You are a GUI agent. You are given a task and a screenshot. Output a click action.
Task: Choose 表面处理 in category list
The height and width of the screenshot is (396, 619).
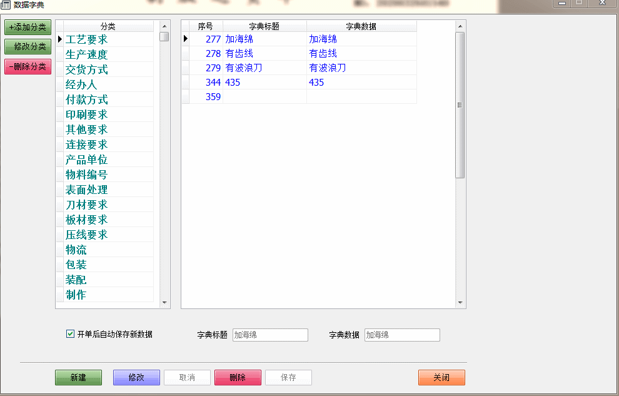pyautogui.click(x=86, y=190)
